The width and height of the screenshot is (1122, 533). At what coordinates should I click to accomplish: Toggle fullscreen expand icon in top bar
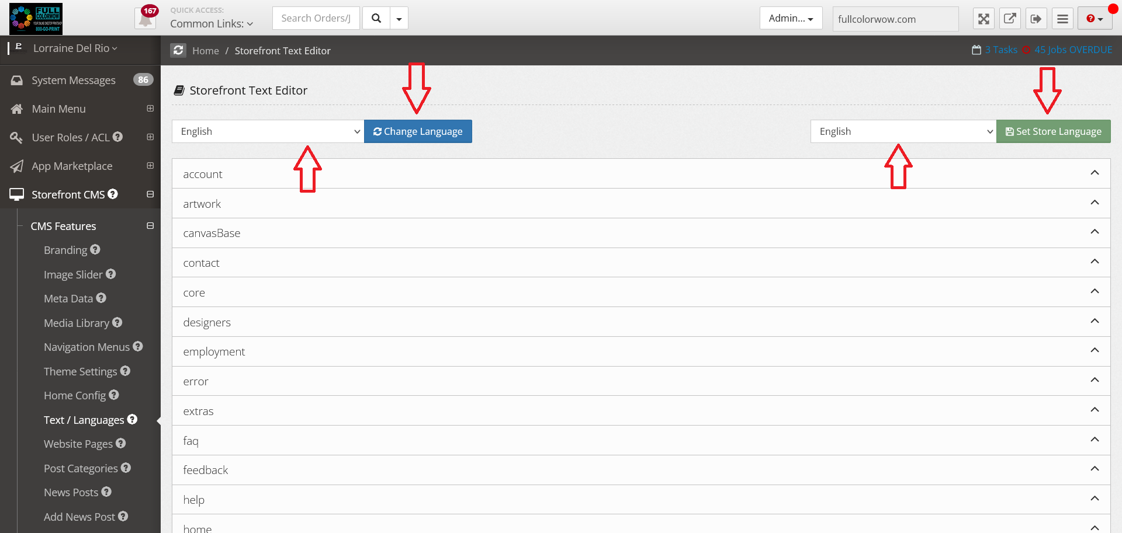984,19
